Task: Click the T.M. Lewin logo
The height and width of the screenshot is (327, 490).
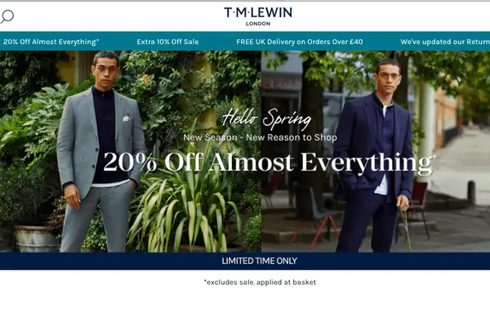Action: pos(258,16)
